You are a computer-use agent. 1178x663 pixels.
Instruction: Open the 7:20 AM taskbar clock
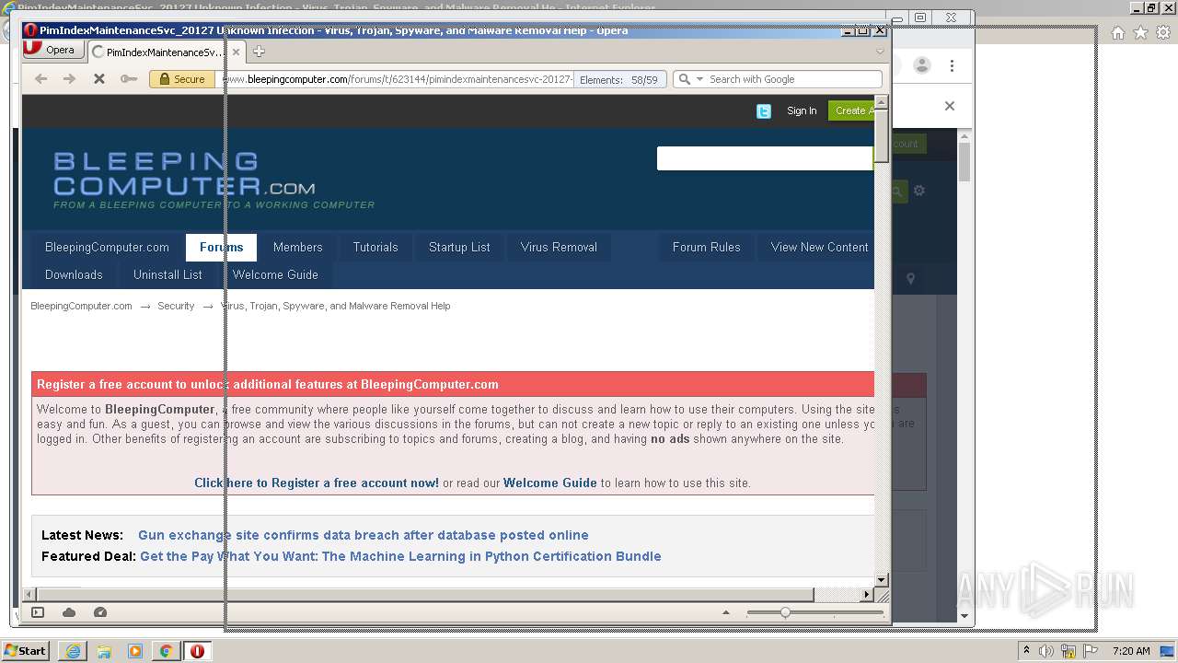(x=1131, y=651)
